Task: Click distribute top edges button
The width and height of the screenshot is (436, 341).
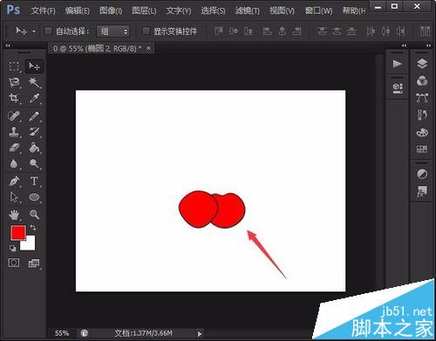Action: pos(322,31)
